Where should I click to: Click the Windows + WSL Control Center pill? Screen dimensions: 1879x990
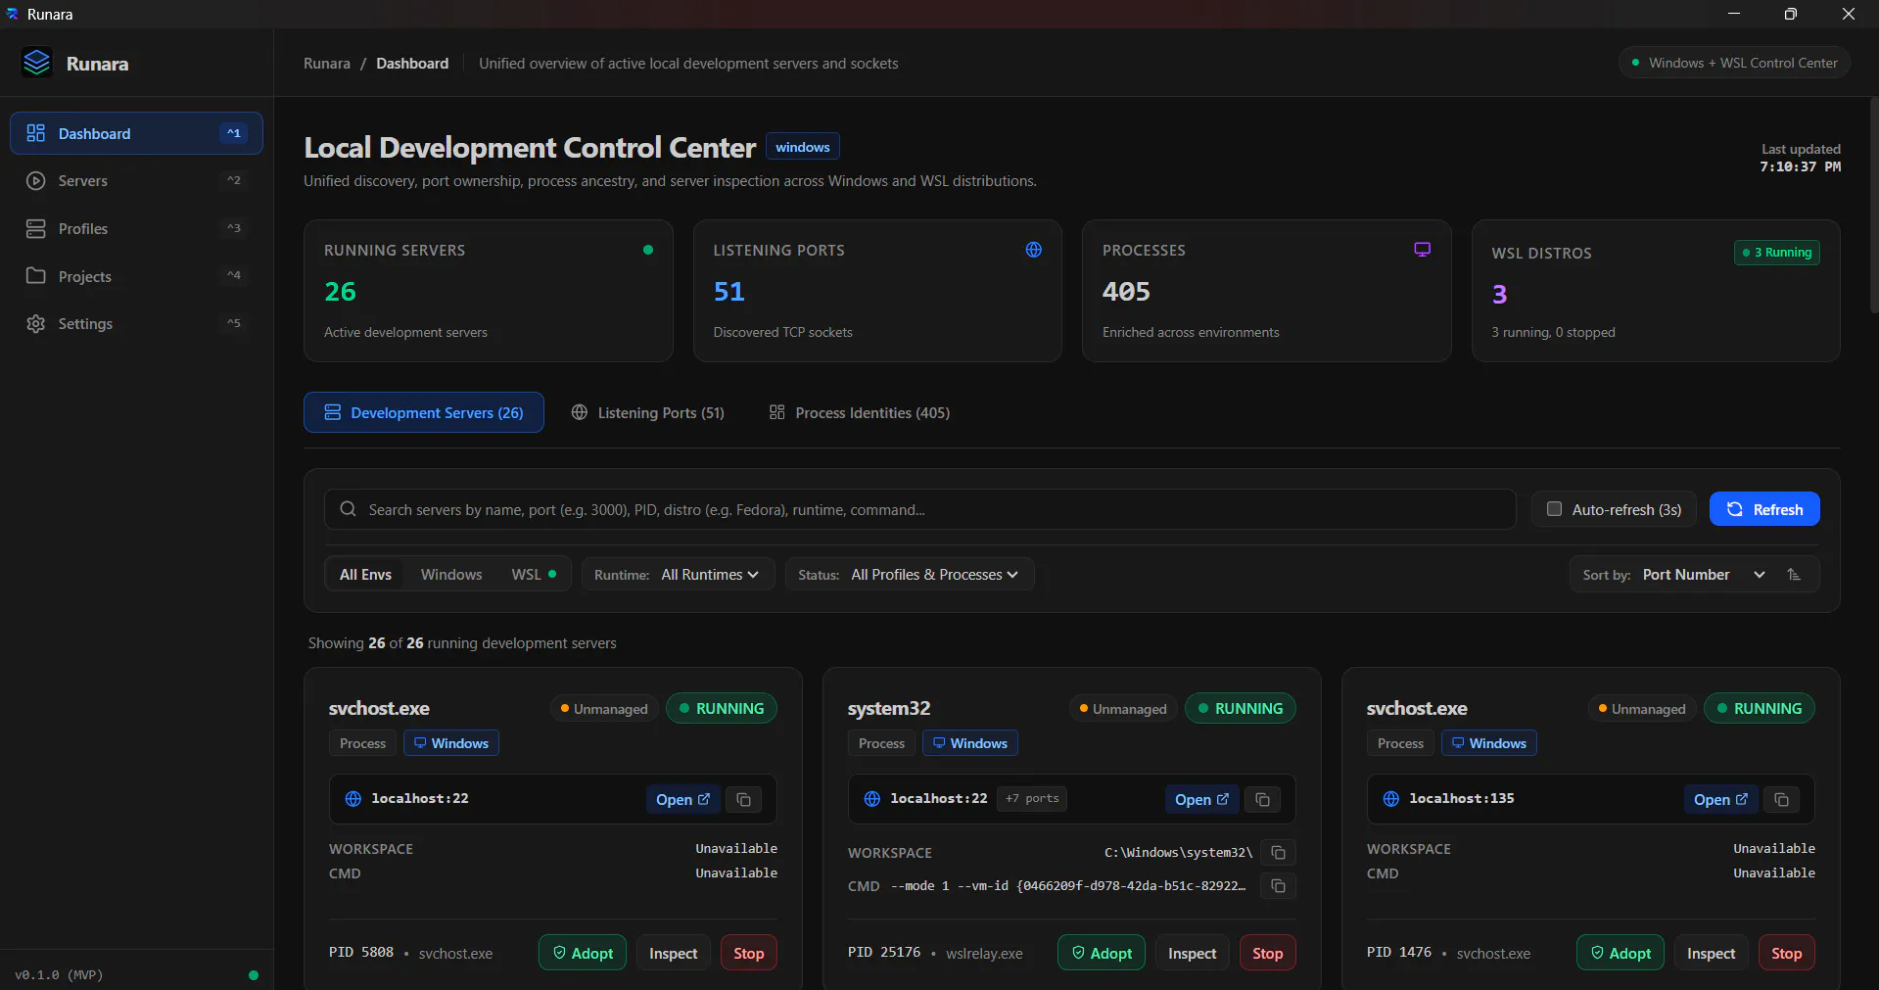click(1734, 63)
